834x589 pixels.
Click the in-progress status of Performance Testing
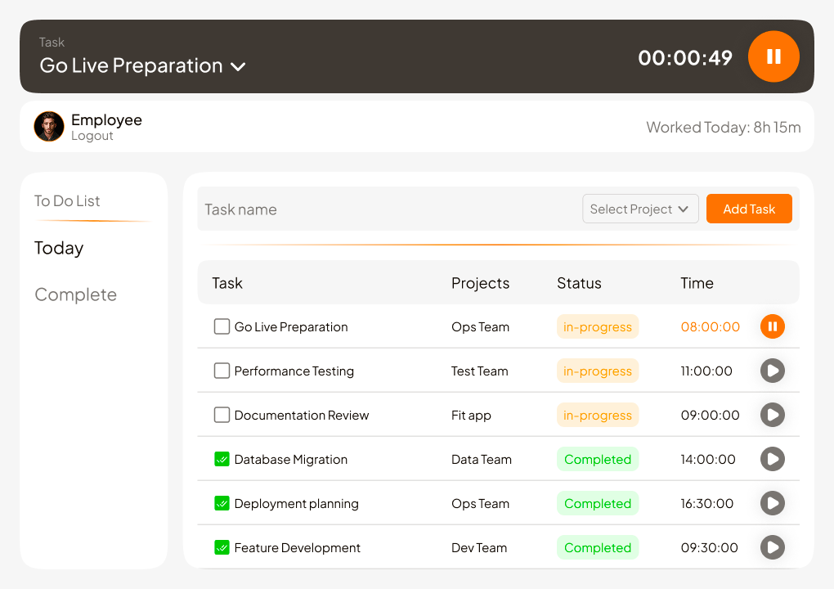[598, 371]
